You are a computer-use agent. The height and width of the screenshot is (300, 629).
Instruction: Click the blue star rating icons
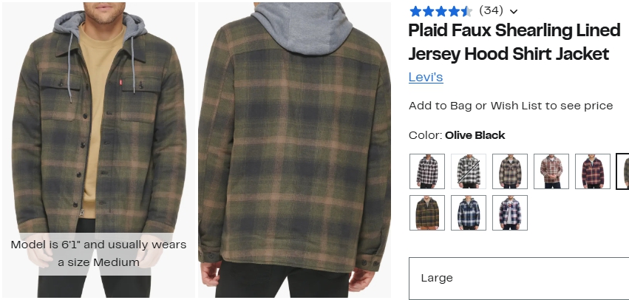[441, 11]
